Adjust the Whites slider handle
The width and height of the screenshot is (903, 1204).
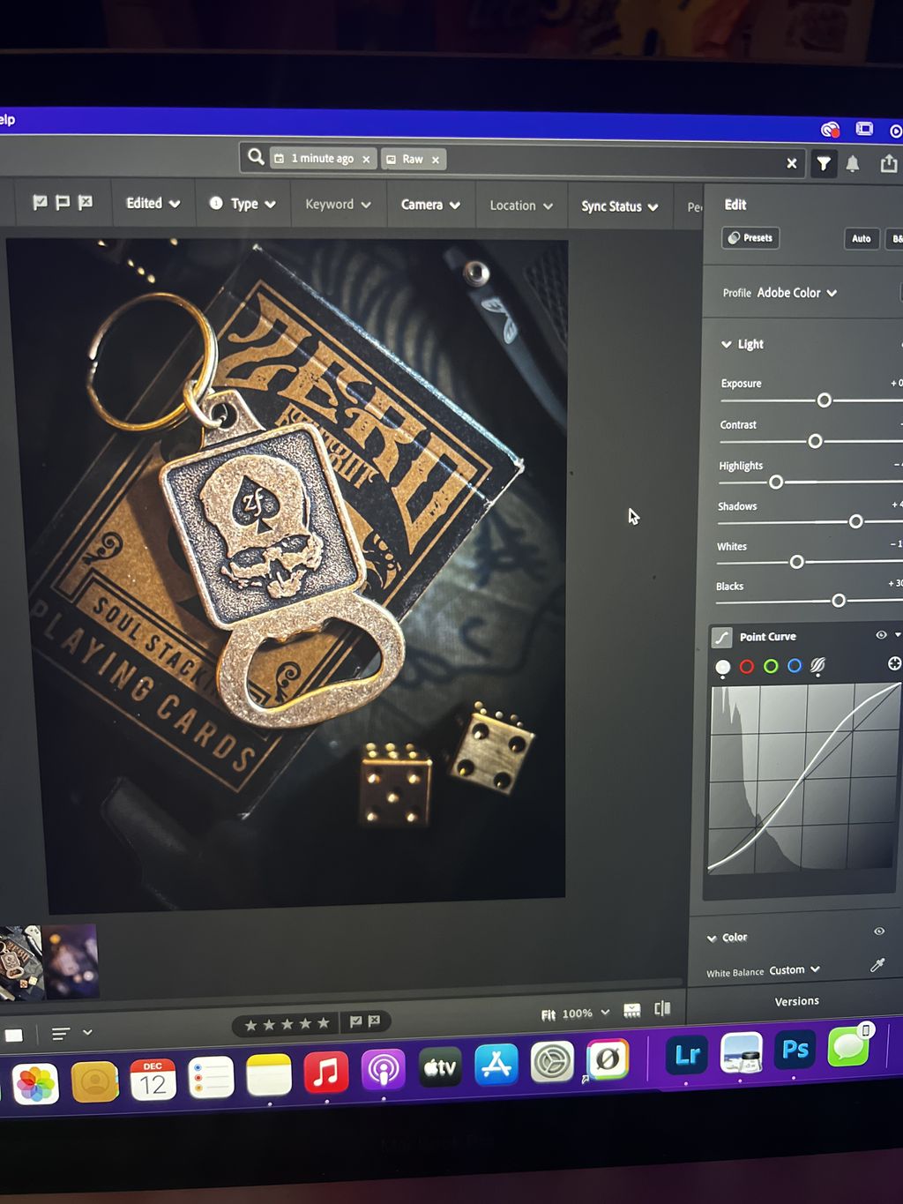pos(796,562)
